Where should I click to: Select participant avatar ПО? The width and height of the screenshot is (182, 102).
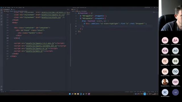(x=175, y=72)
